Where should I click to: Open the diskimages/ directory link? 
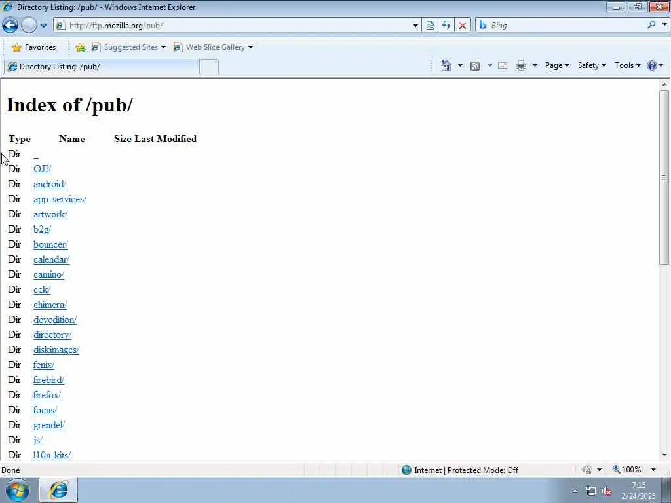pyautogui.click(x=56, y=350)
